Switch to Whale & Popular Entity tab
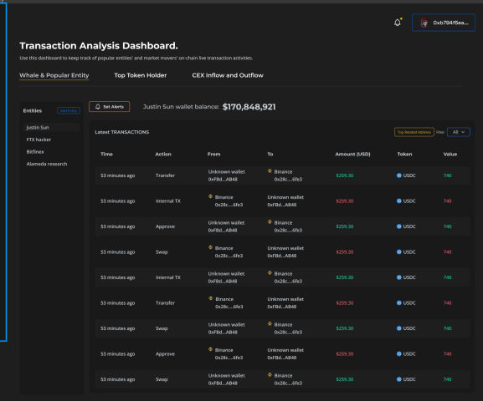This screenshot has width=483, height=401. [x=54, y=75]
